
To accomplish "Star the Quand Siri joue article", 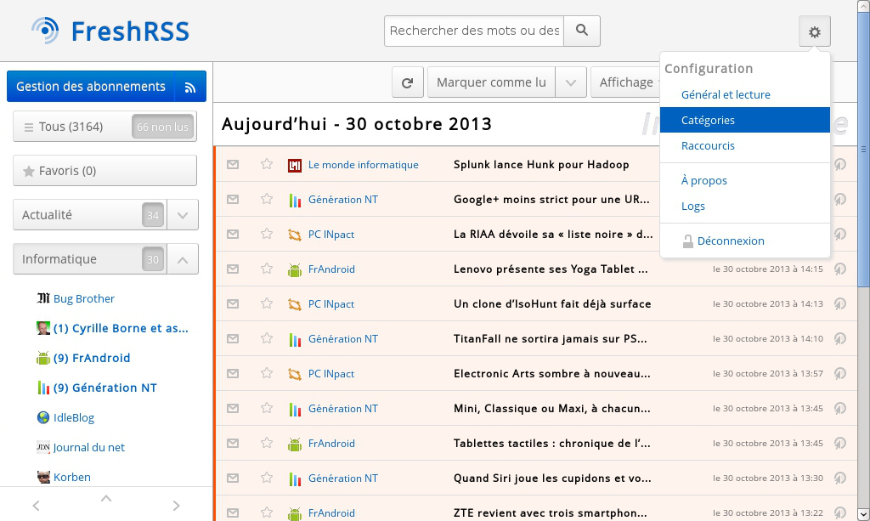I will click(267, 478).
